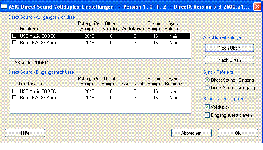Screen dimensions: 263x150
Task: Click audio channels 2 of output USB CODEC
Action: 135,36
